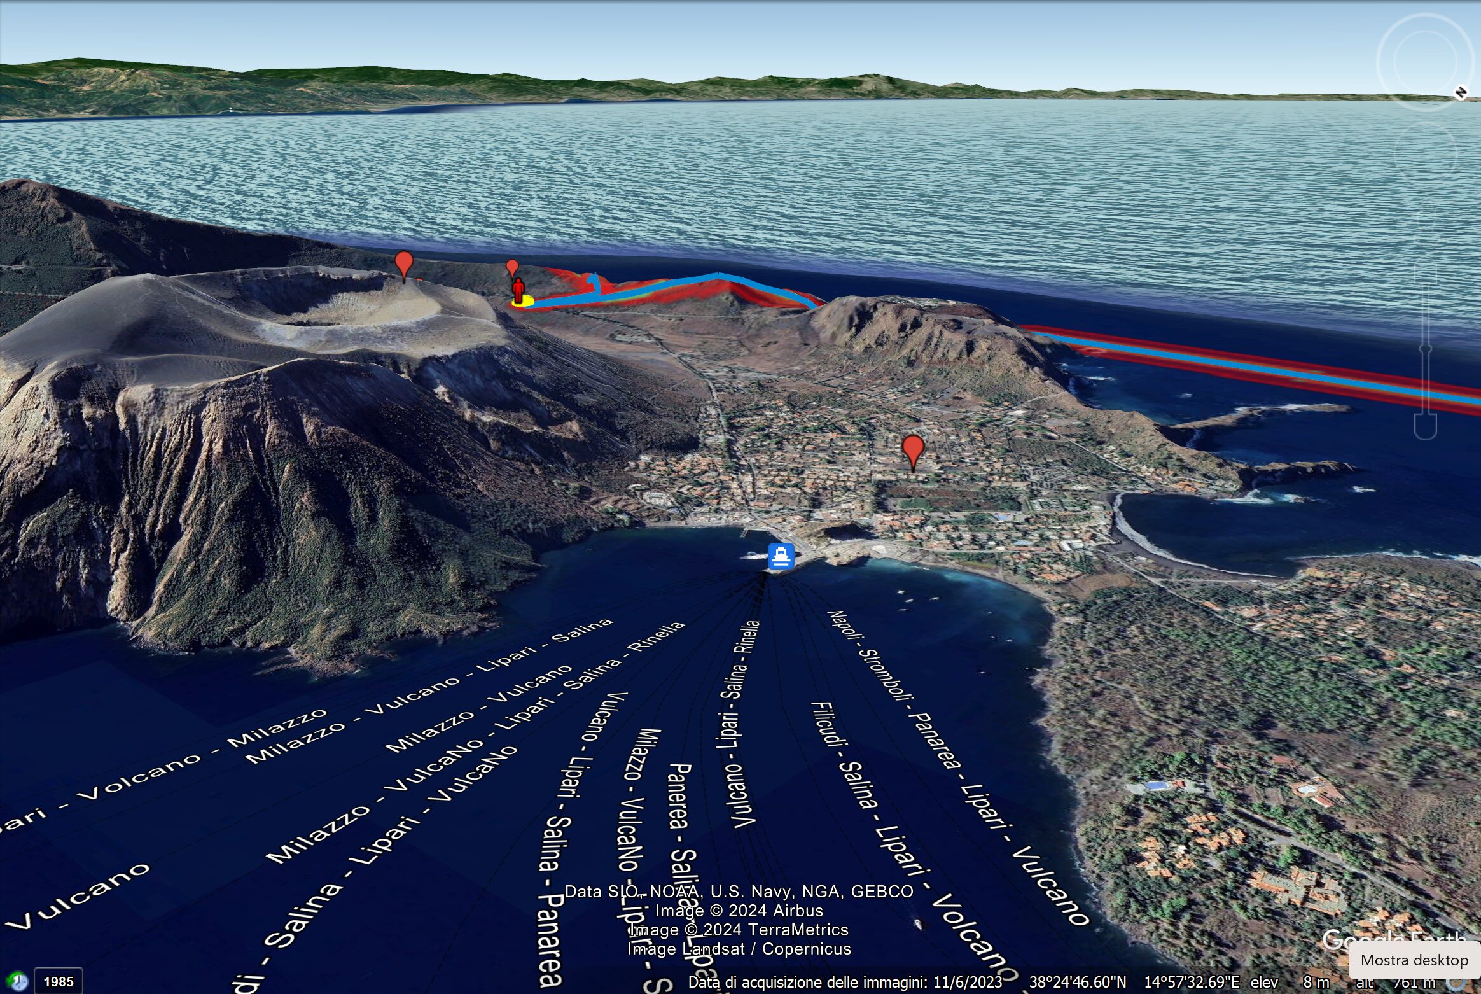The image size is (1481, 994).
Task: Click the zoom slider handle
Action: tap(1425, 349)
